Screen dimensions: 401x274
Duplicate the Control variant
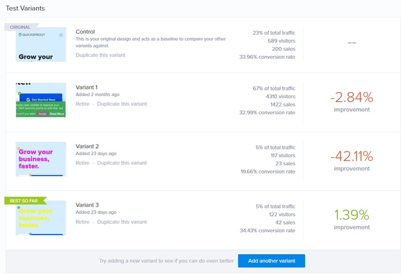point(100,55)
